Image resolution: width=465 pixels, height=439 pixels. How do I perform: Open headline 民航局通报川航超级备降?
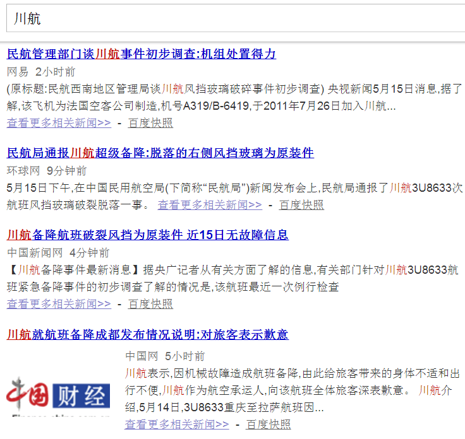[x=160, y=153]
